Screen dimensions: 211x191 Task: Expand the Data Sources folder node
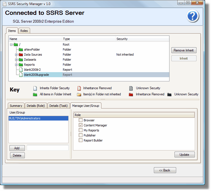pos(16,55)
